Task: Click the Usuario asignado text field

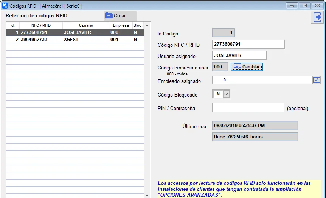Action: (239, 55)
